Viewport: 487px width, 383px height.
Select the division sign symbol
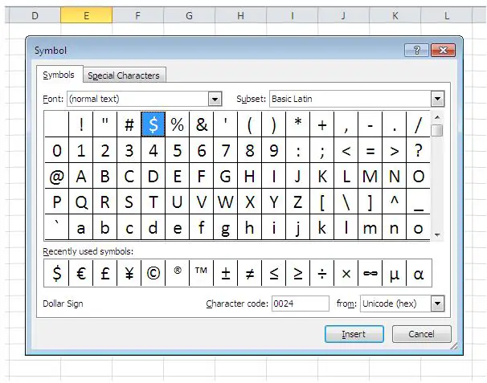[x=322, y=273]
